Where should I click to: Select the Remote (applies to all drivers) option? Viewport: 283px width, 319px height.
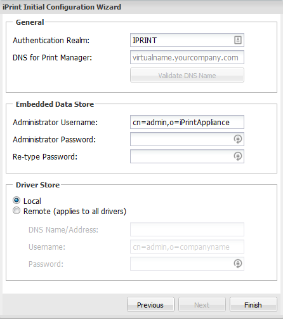pyautogui.click(x=16, y=211)
